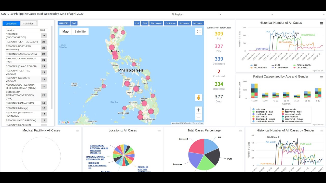Filter map by Discharged button
The image size is (326, 183).
pyautogui.click(x=156, y=23)
